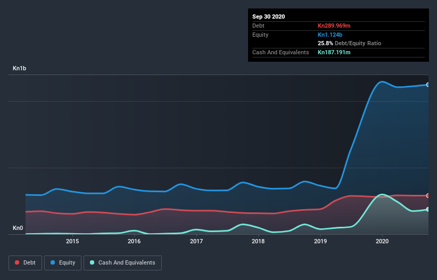Click the 2016 x-axis label
Image resolution: width=437 pixels, height=280 pixels.
[134, 241]
